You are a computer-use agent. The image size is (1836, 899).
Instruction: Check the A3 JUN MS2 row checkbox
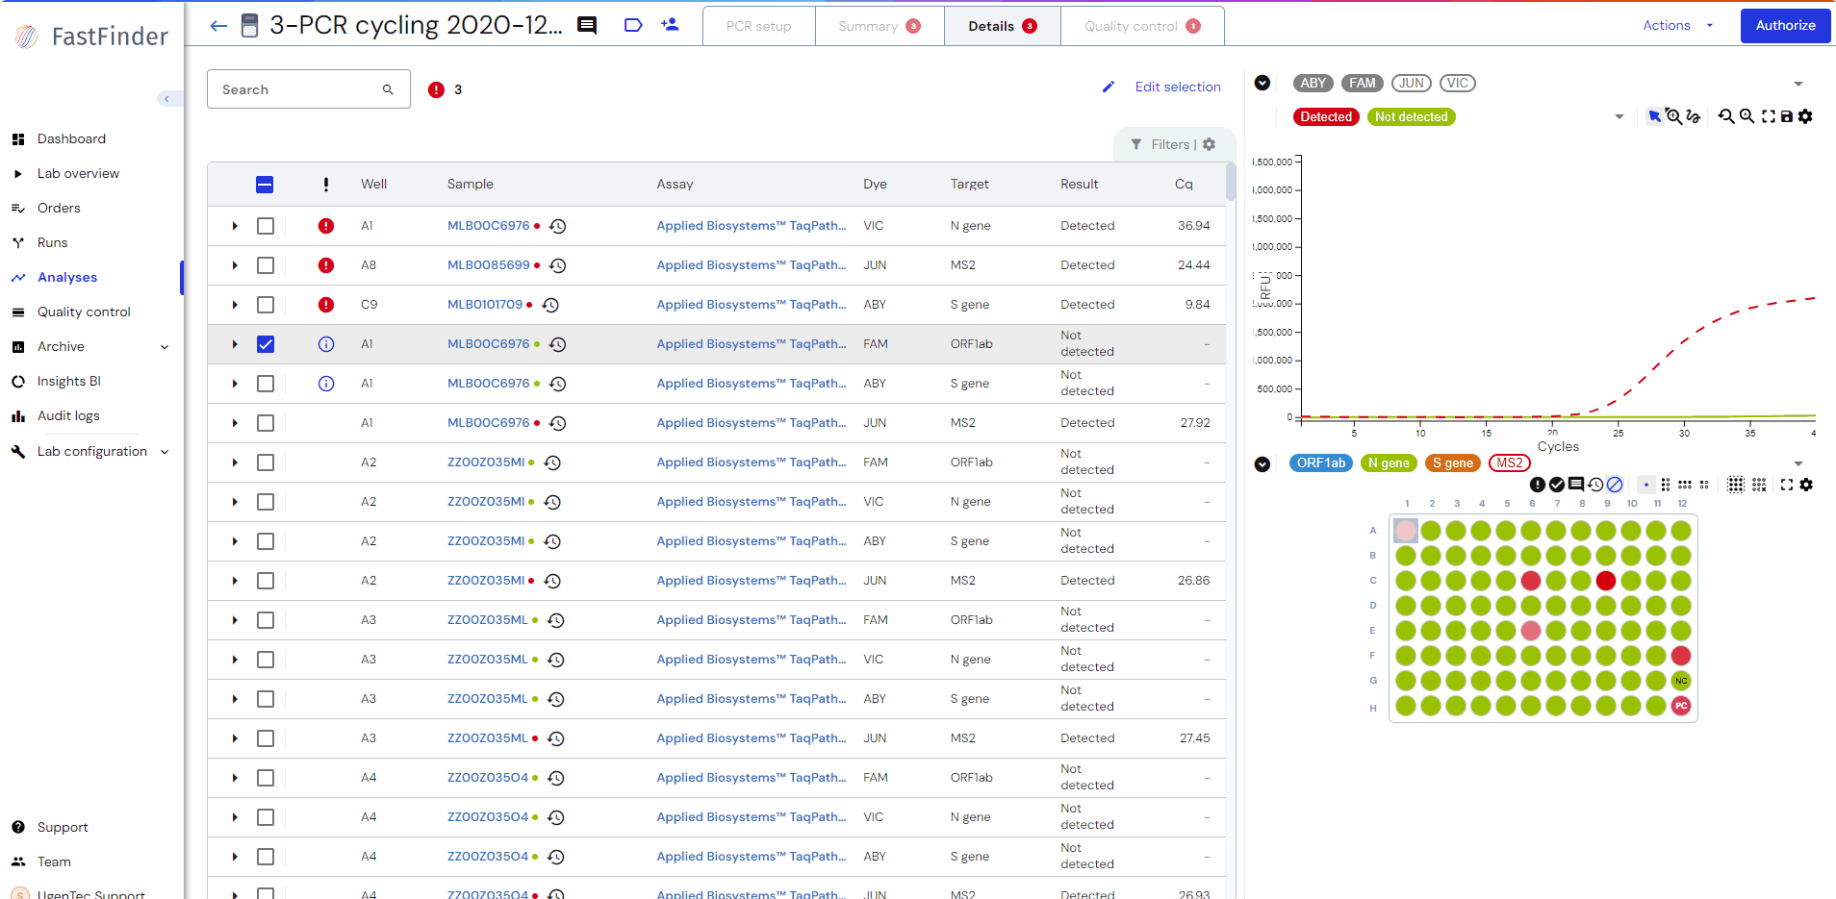[266, 738]
